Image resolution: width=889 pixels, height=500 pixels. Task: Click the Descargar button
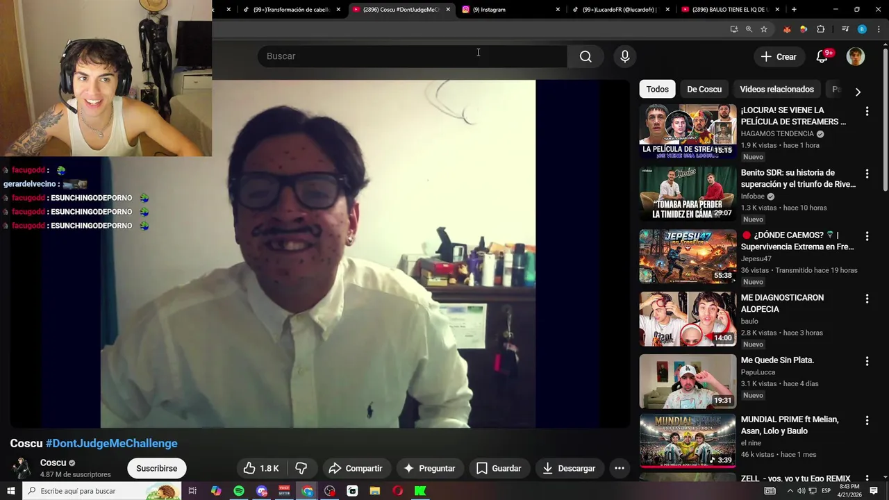point(569,468)
